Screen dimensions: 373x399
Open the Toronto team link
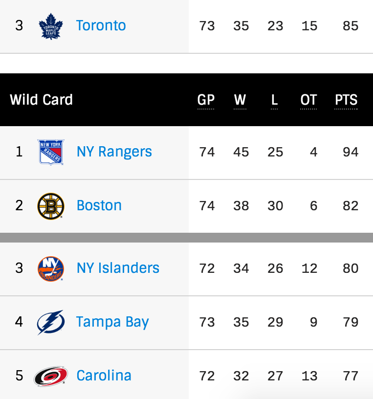click(101, 25)
